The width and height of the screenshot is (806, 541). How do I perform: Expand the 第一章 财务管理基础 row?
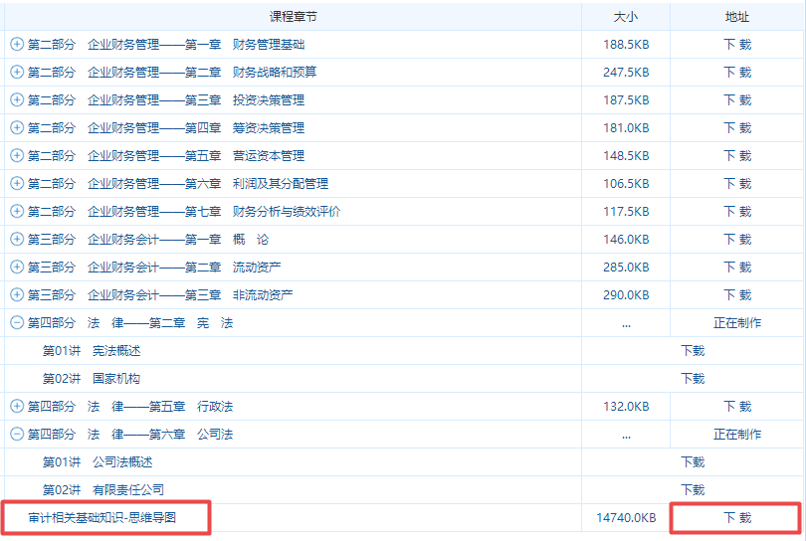pyautogui.click(x=17, y=44)
